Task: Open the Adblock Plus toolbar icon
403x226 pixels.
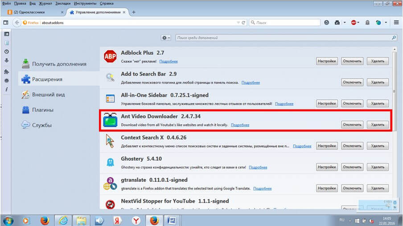Action: [354, 22]
